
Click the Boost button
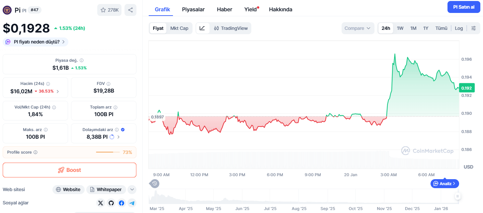click(69, 170)
